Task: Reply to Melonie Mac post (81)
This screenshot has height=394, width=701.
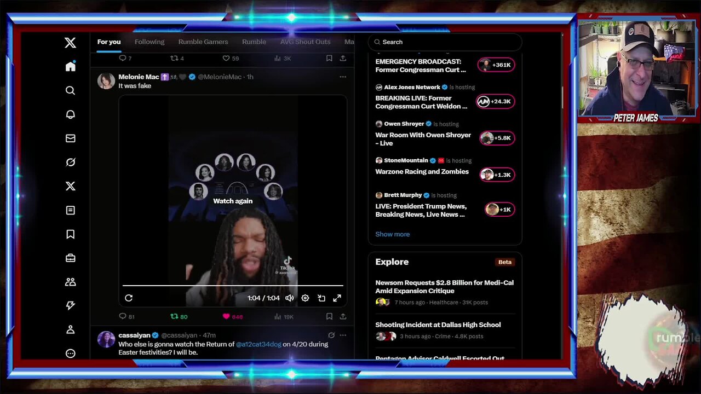Action: tap(127, 316)
